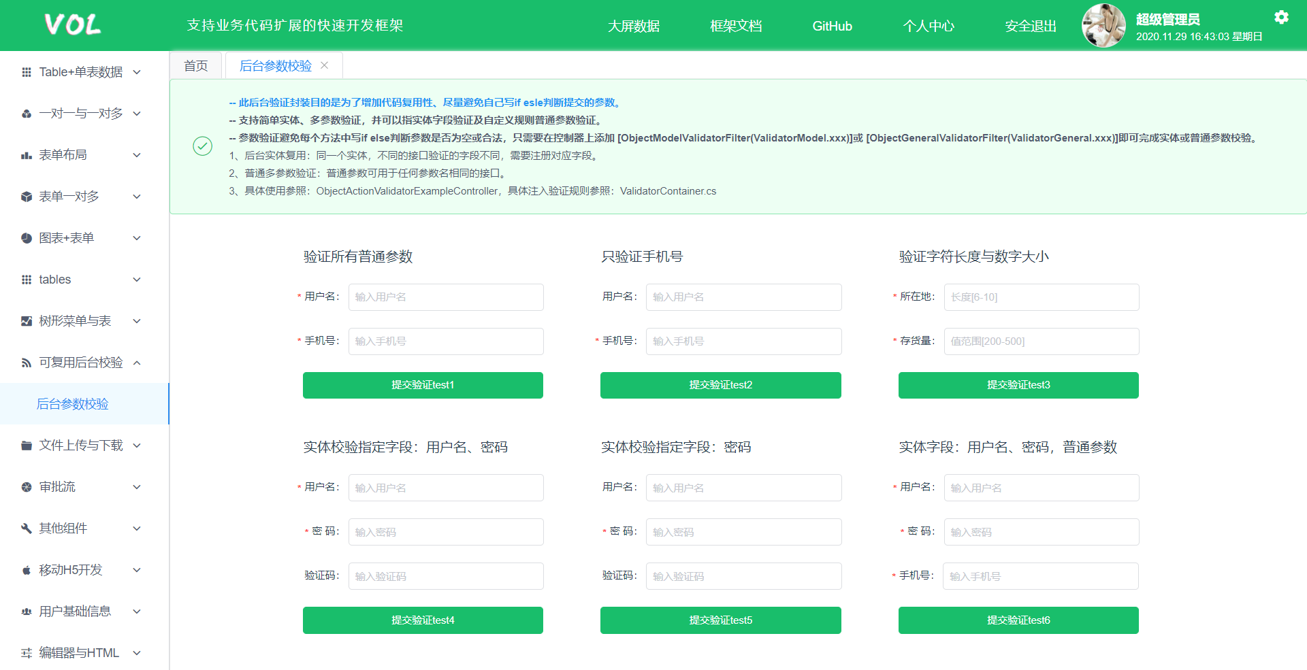Expand the 编辑器与HTML menu chevron
The image size is (1307, 670).
(x=137, y=653)
